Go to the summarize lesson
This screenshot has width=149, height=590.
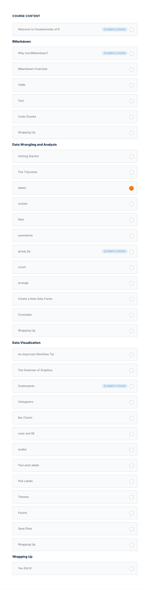75,236
